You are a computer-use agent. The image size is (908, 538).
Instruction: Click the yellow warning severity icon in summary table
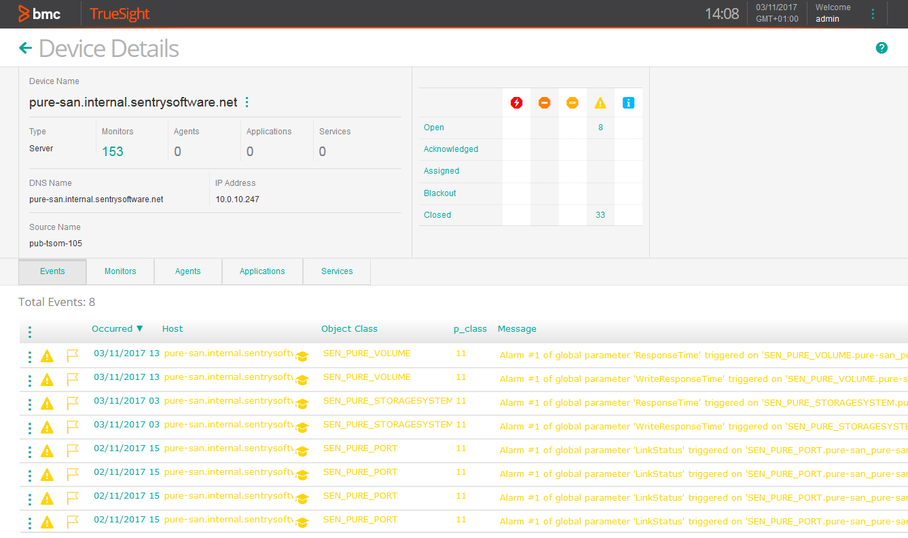coord(600,102)
